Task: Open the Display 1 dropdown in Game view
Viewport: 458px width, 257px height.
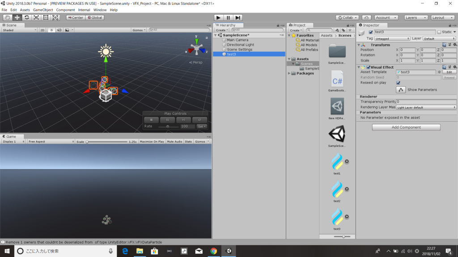Action: click(13, 141)
